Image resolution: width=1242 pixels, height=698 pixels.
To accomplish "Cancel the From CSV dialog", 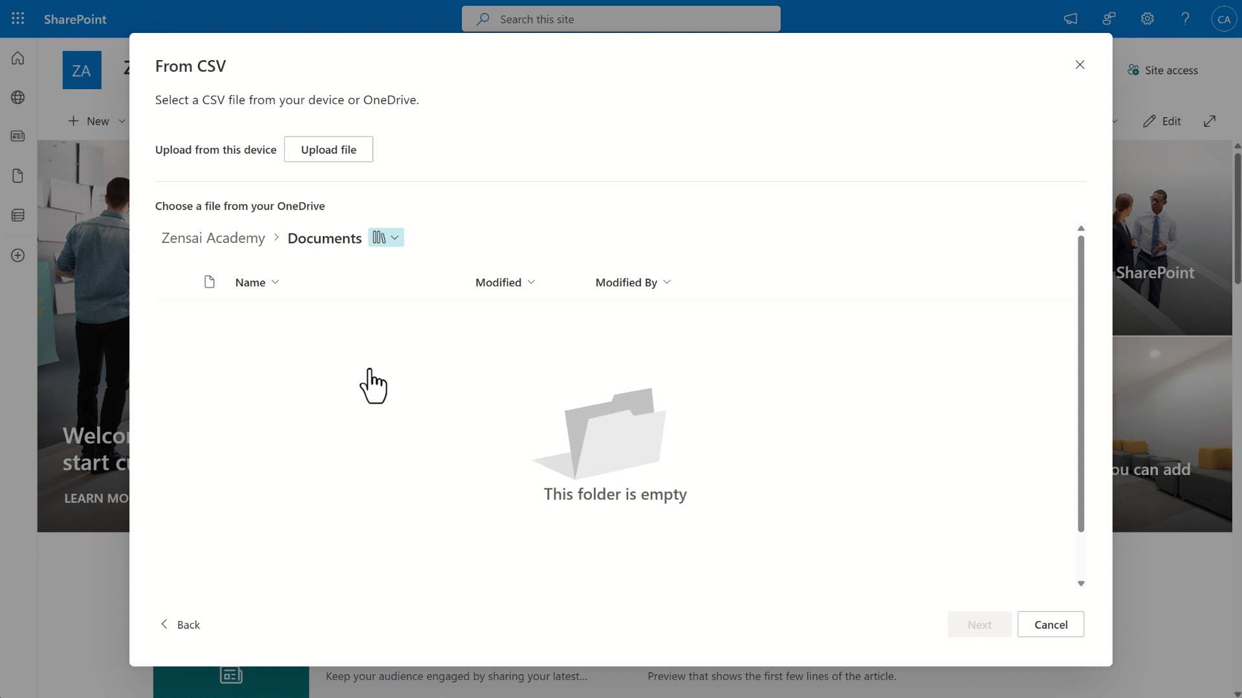I will click(1051, 624).
